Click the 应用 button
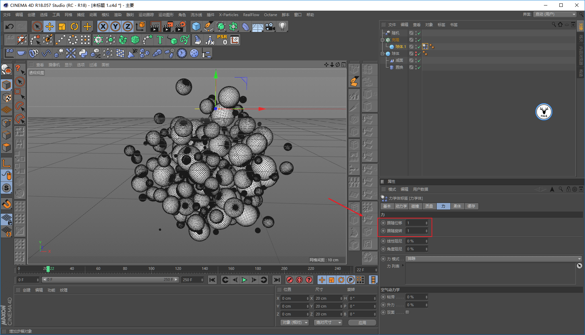Image resolution: width=585 pixels, height=335 pixels. click(362, 323)
